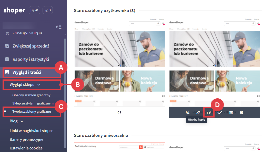The image size is (262, 152).
Task: Open the hourglass badge showing 3
Action: point(48,10)
